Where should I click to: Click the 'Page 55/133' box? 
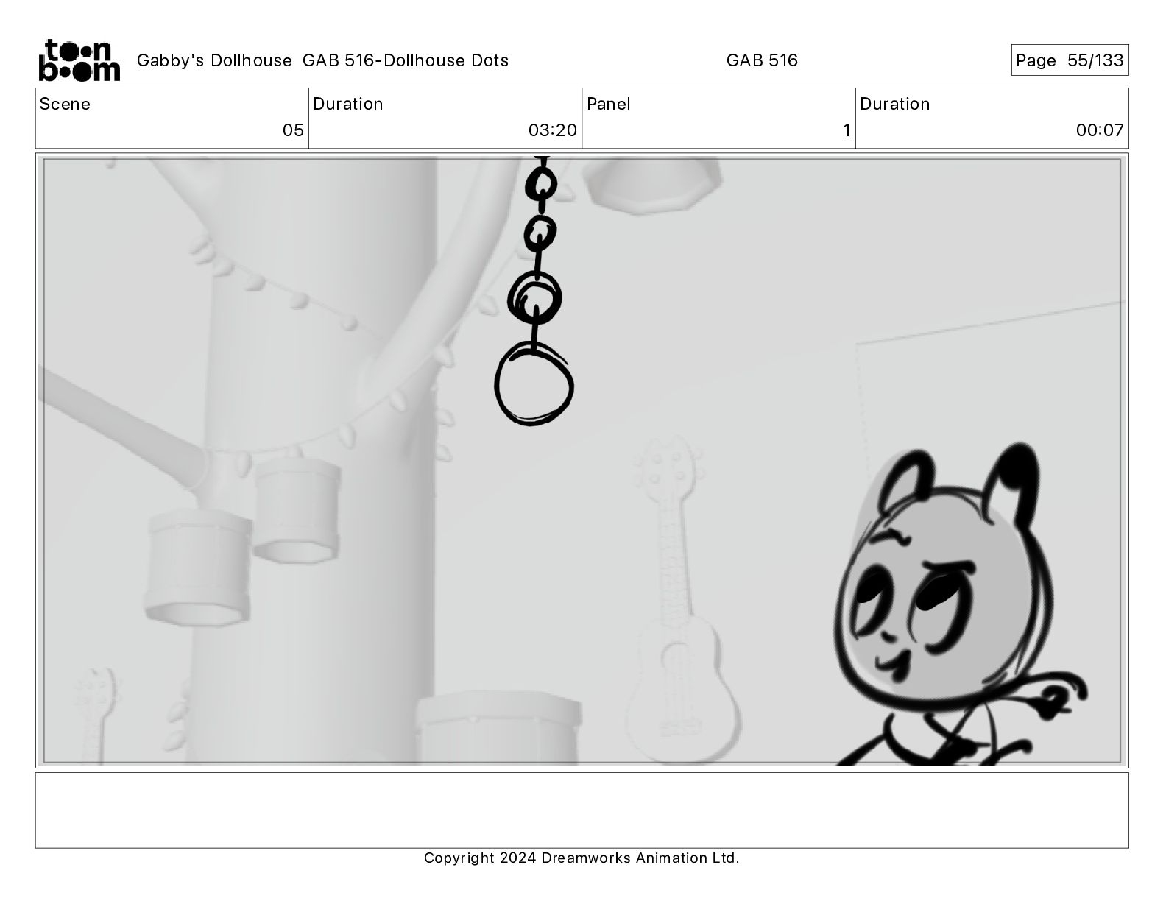click(1070, 60)
